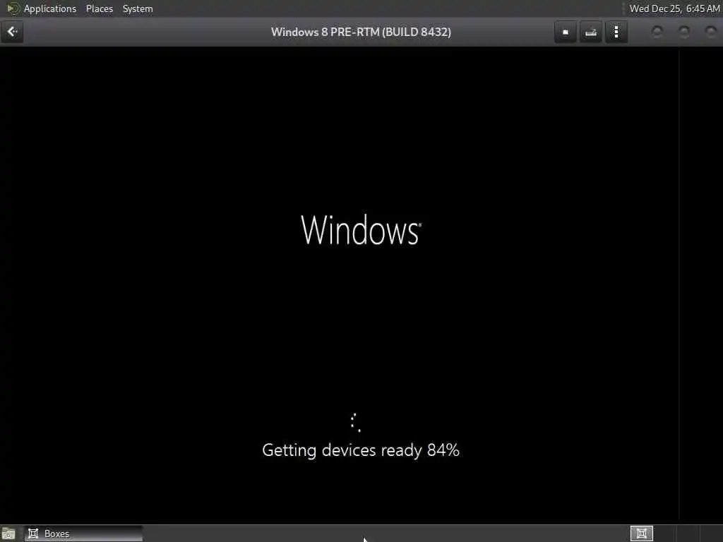The width and height of the screenshot is (723, 542).
Task: Open the Applications menu
Action: [50, 8]
